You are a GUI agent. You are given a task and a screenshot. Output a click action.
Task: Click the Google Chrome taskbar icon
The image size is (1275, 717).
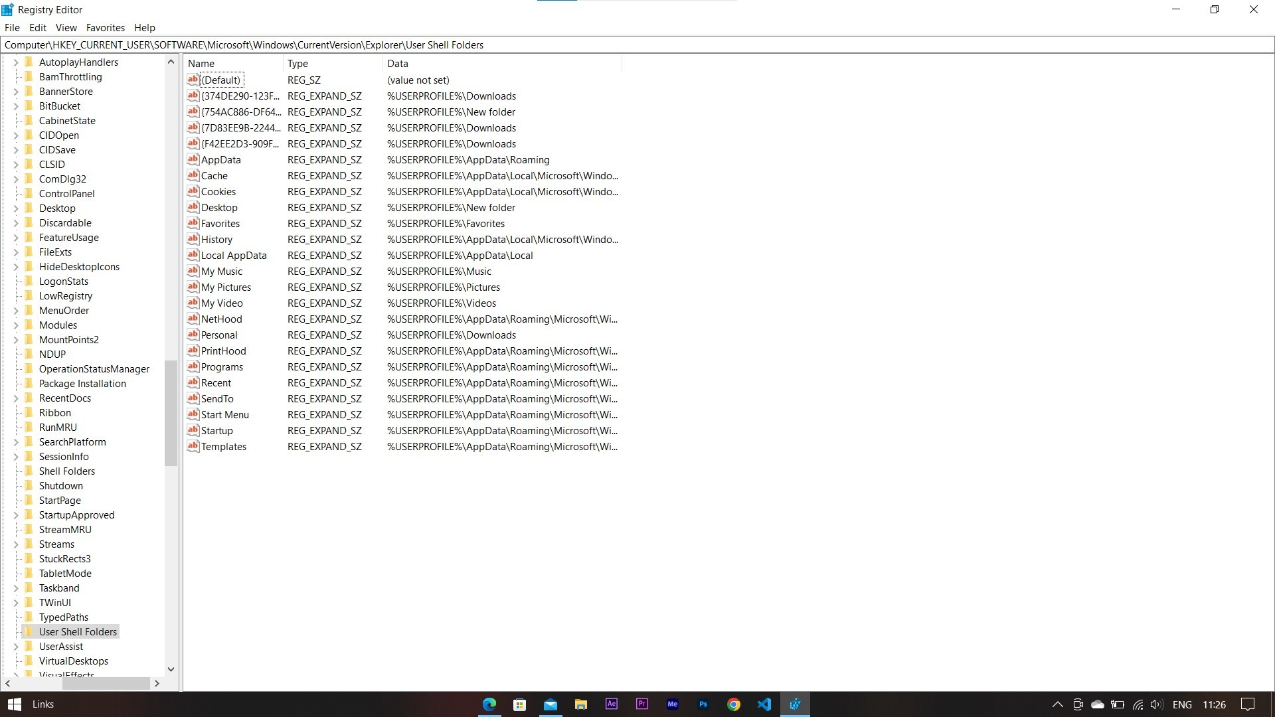tap(733, 704)
